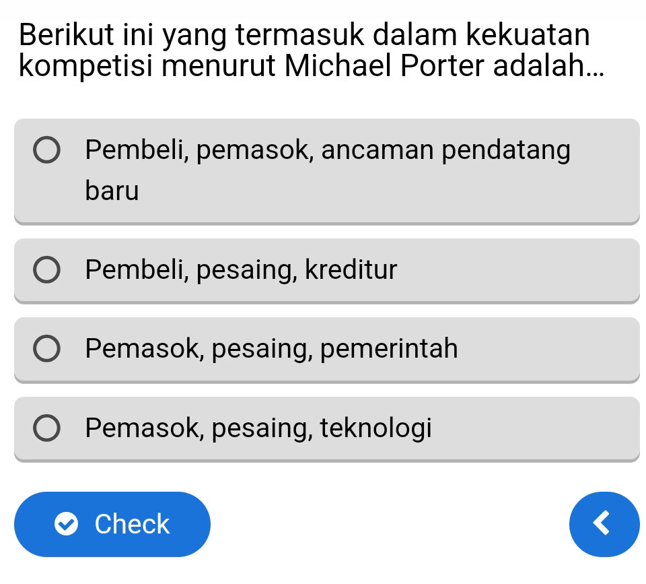Click the circular navigation arrow at bottom right
The image size is (646, 584).
604,524
